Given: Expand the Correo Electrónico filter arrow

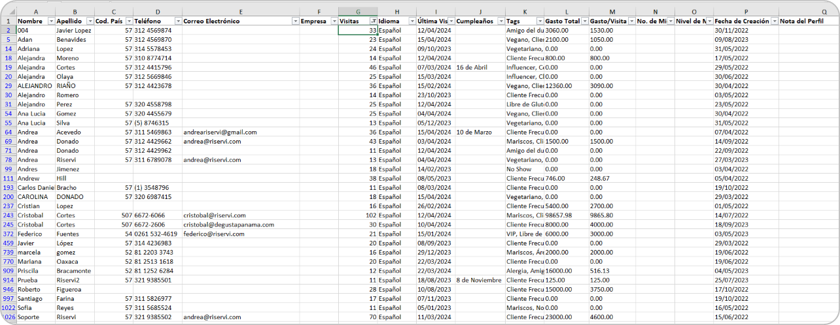Looking at the screenshot, I should coord(294,22).
